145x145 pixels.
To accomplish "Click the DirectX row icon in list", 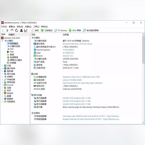I will 35,56.
